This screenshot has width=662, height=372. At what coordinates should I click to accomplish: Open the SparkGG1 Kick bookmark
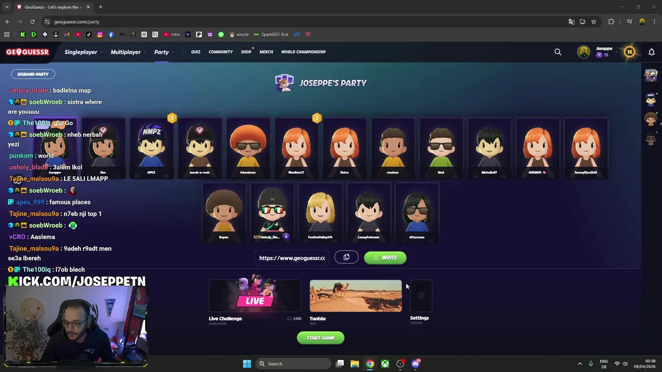point(271,34)
